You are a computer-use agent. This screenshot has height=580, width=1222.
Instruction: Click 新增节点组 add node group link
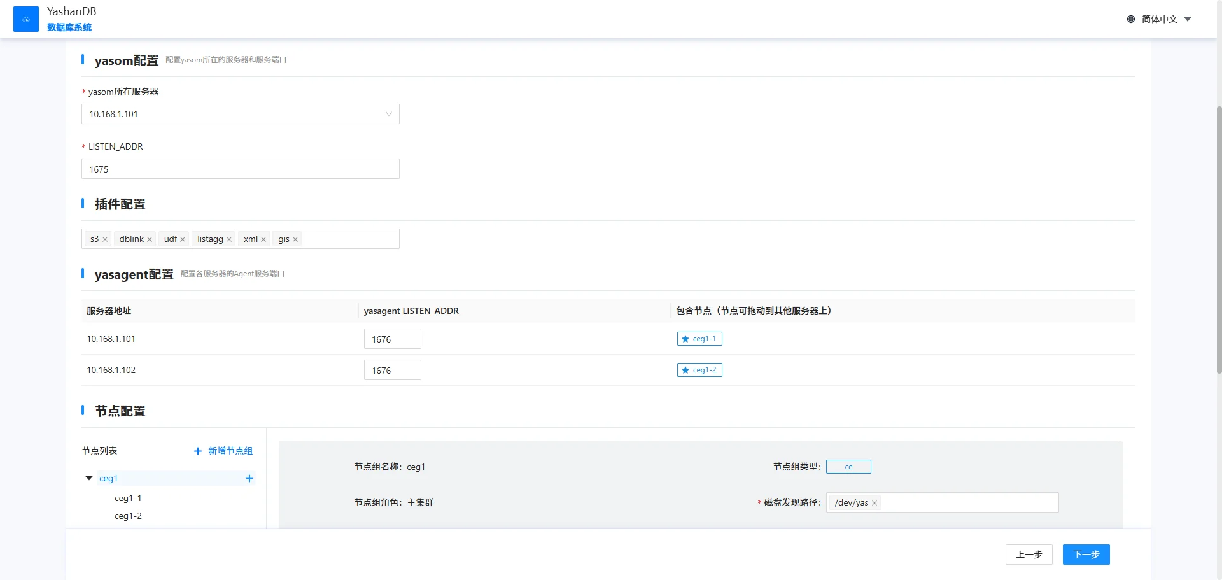[223, 451]
